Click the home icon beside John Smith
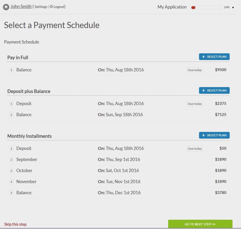241x229 pixels. coord(6,7)
